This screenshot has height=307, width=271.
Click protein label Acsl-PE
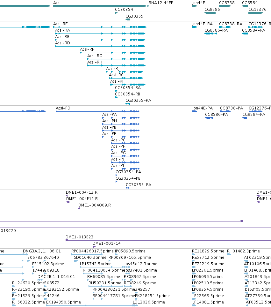pyautogui.click(x=110, y=134)
